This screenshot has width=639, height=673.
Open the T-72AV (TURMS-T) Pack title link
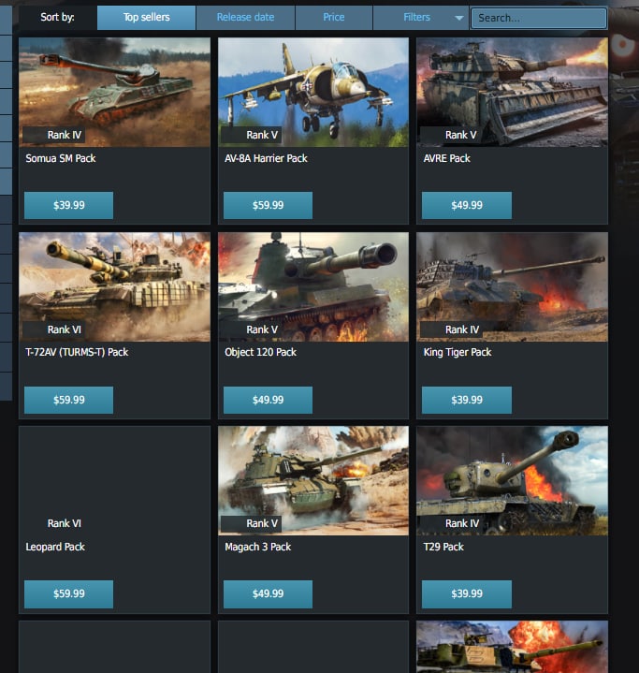(77, 352)
